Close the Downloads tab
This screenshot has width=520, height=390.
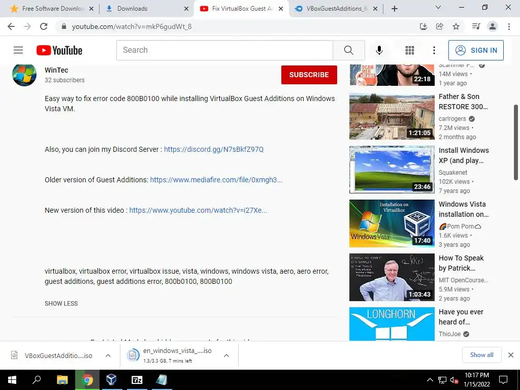pos(186,9)
